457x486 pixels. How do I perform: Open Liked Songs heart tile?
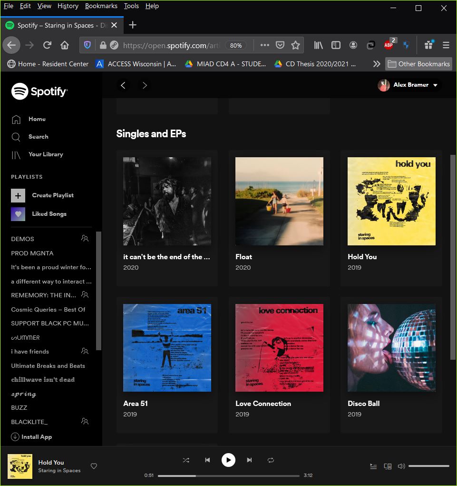18,214
